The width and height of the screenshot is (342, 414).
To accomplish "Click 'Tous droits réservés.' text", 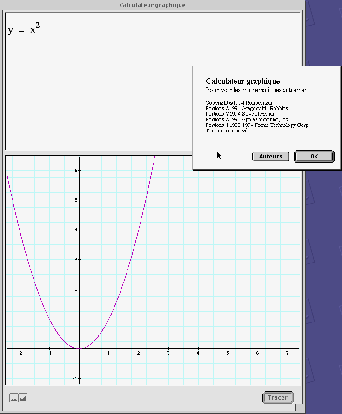I will (x=228, y=131).
